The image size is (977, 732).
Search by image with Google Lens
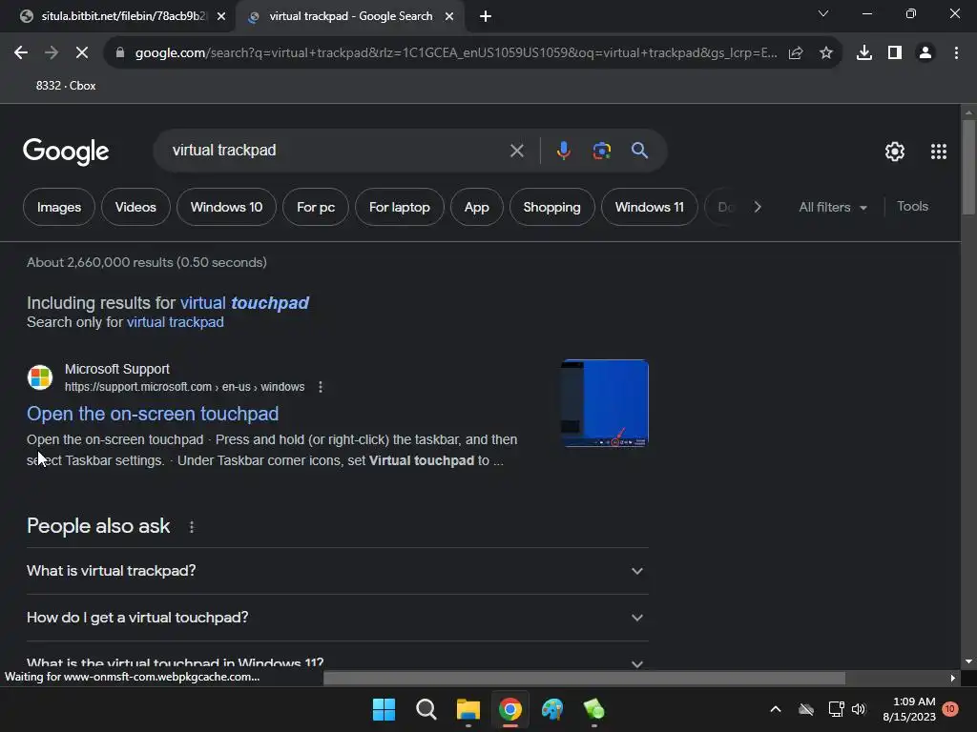(x=602, y=151)
